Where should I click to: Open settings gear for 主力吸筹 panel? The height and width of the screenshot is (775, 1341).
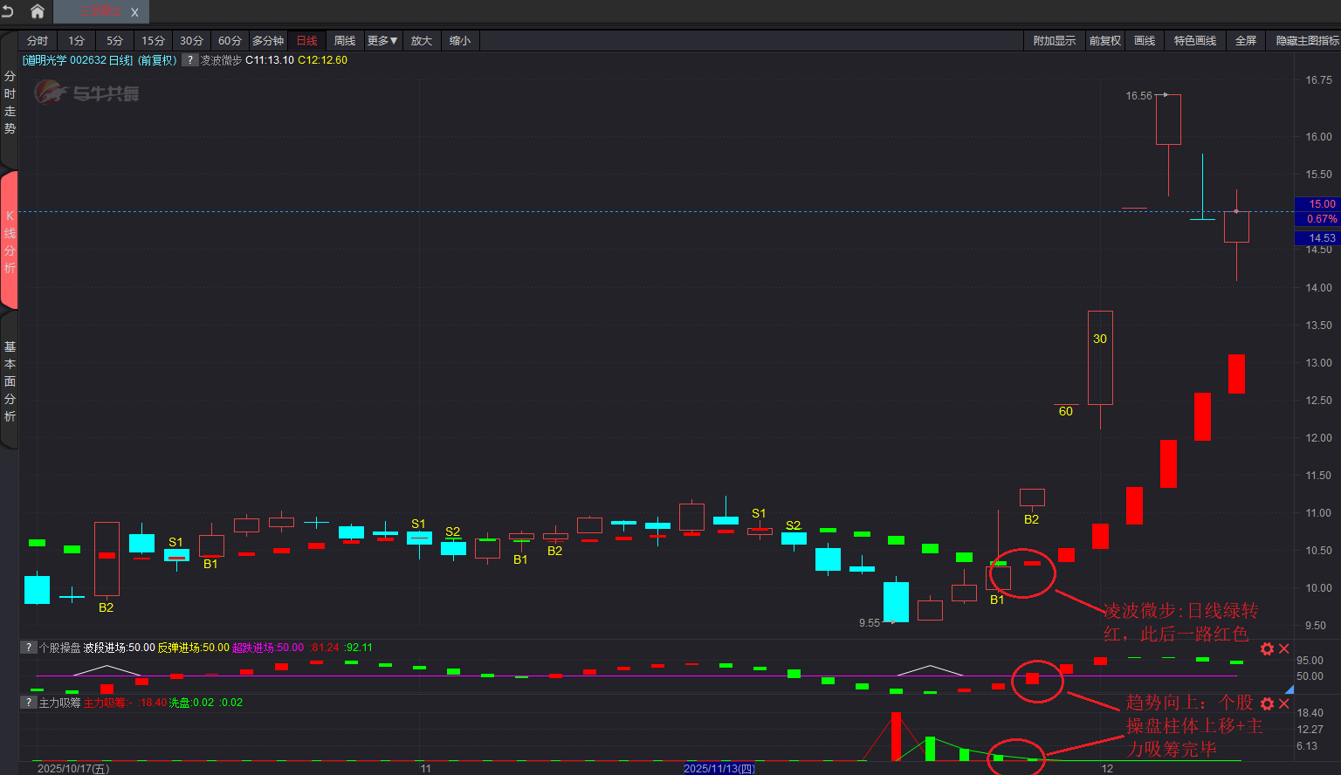pos(1267,703)
